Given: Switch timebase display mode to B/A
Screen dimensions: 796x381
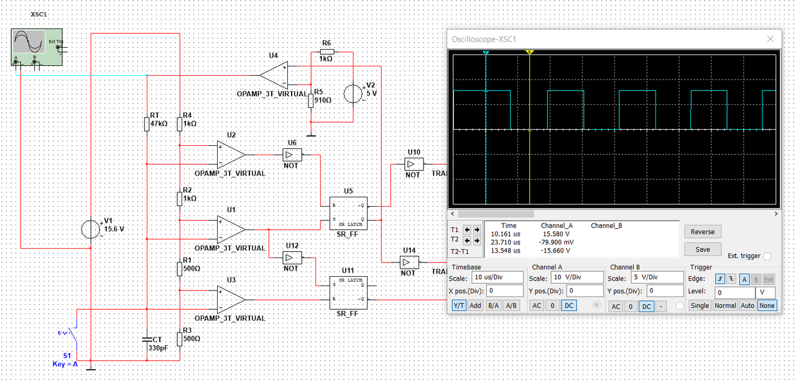Looking at the screenshot, I should pyautogui.click(x=493, y=305).
